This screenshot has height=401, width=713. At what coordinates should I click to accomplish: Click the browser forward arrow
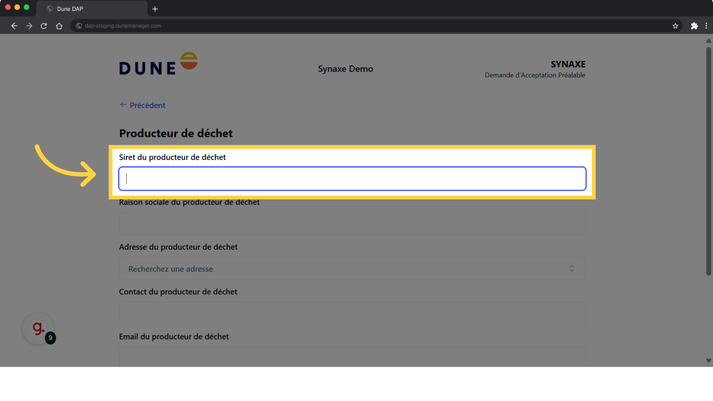pos(29,26)
